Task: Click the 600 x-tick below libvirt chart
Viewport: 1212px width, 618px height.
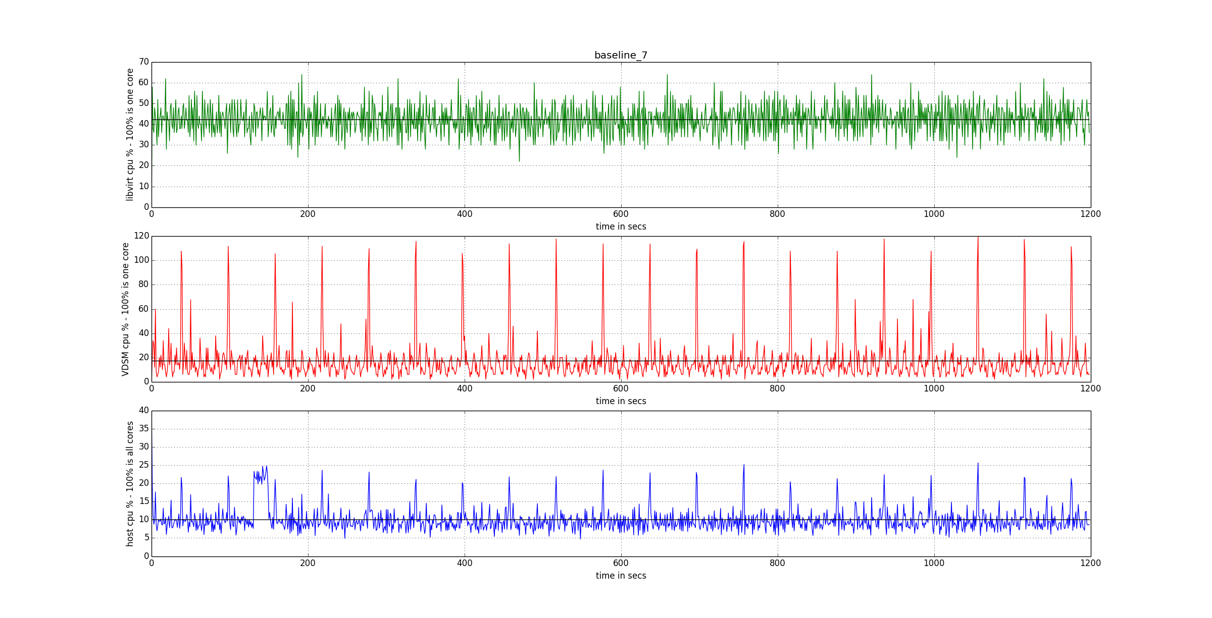Action: (x=621, y=214)
